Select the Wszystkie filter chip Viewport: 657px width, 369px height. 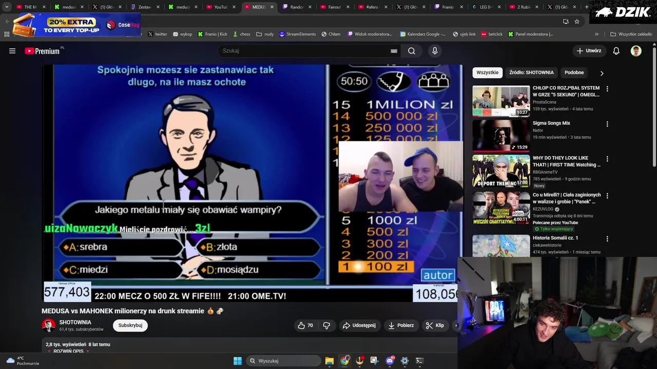(x=487, y=72)
